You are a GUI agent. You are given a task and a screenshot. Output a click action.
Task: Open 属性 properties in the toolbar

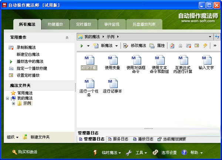[x=157, y=46]
